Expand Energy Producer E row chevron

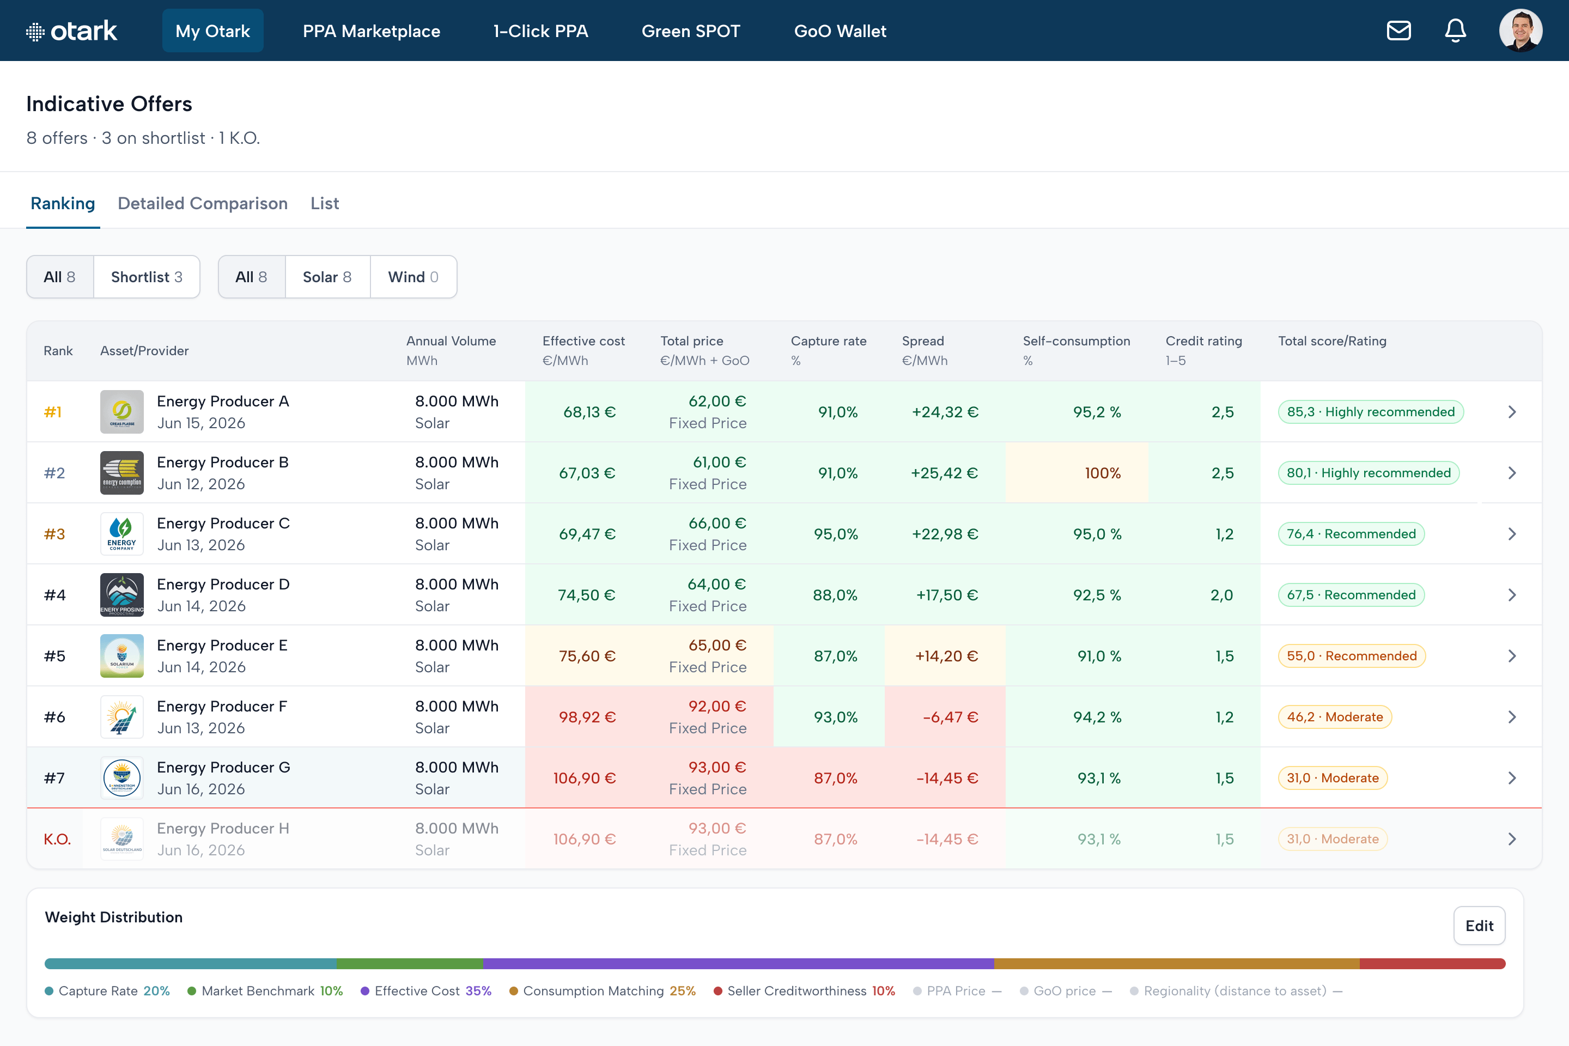click(1512, 656)
